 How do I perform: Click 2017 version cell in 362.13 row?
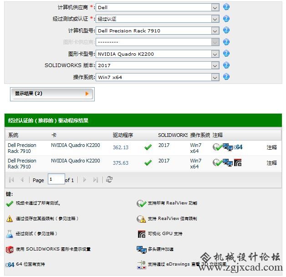[164, 145]
